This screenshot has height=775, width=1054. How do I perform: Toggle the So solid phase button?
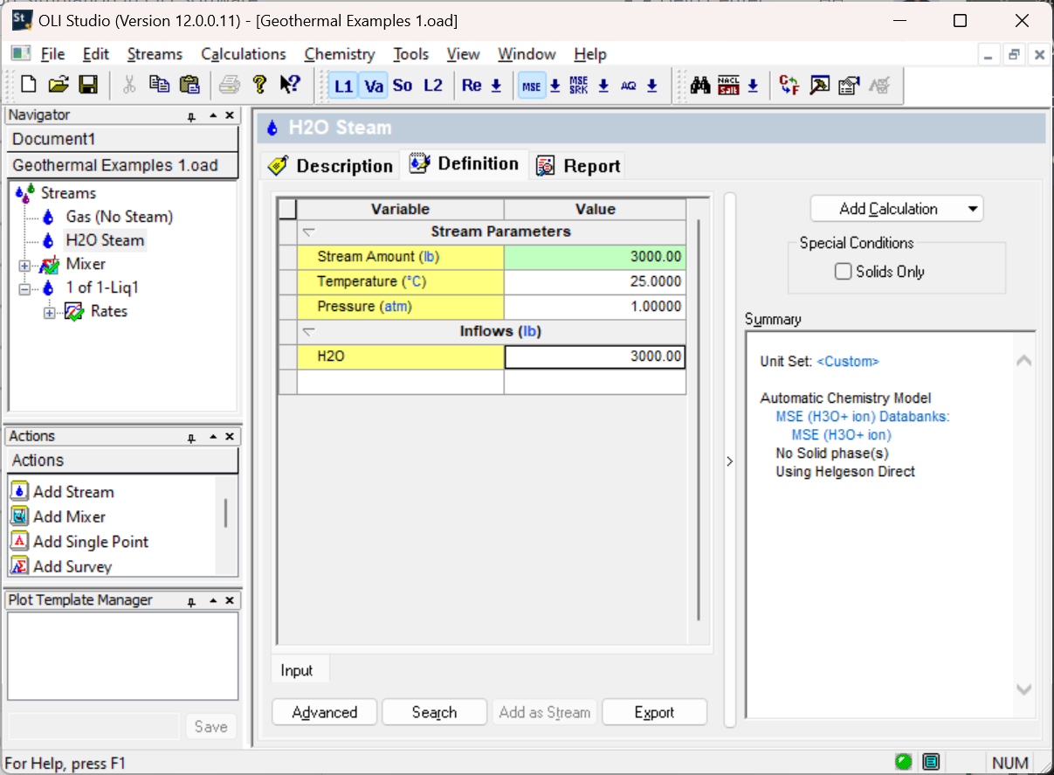pyautogui.click(x=403, y=86)
